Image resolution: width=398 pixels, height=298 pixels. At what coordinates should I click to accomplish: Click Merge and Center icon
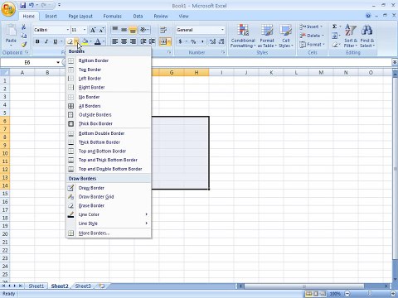tap(163, 41)
